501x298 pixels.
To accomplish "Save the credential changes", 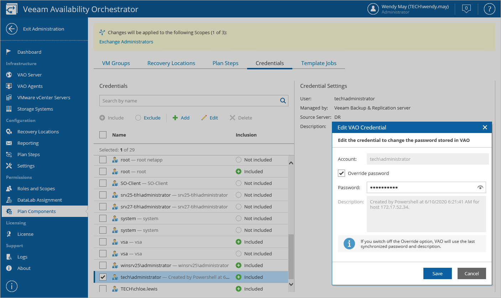I will click(437, 273).
